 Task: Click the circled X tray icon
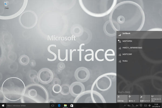click(150, 106)
